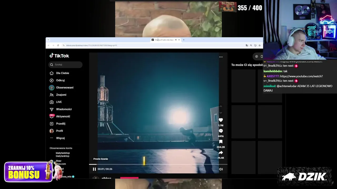Click the Szukaj search field
Image resolution: width=337 pixels, height=189 pixels.
(x=66, y=65)
